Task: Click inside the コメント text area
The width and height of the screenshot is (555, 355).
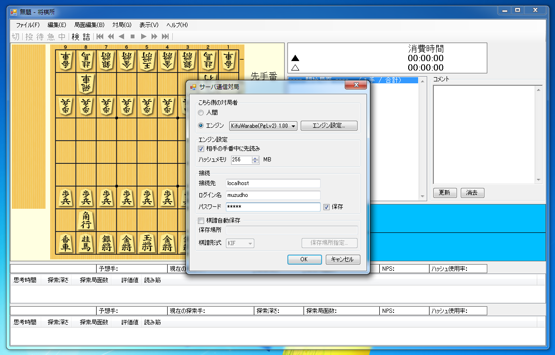Action: pyautogui.click(x=484, y=134)
